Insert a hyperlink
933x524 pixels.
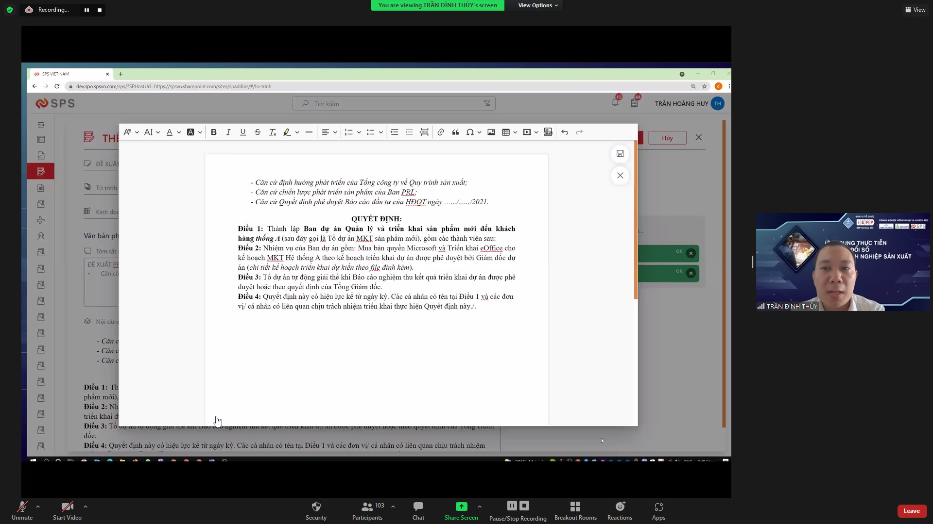coord(441,132)
